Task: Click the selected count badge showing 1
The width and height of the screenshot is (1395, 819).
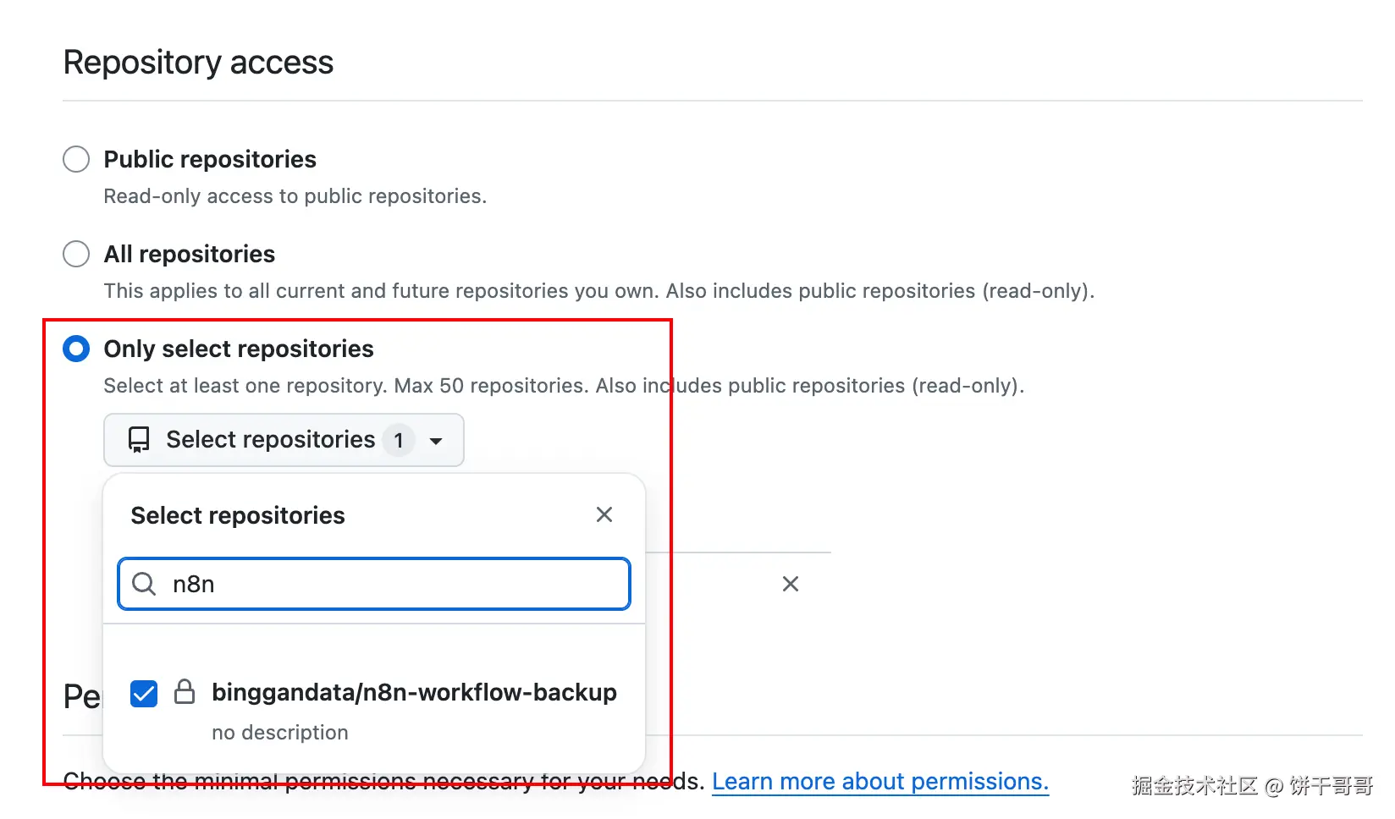Action: pos(399,440)
